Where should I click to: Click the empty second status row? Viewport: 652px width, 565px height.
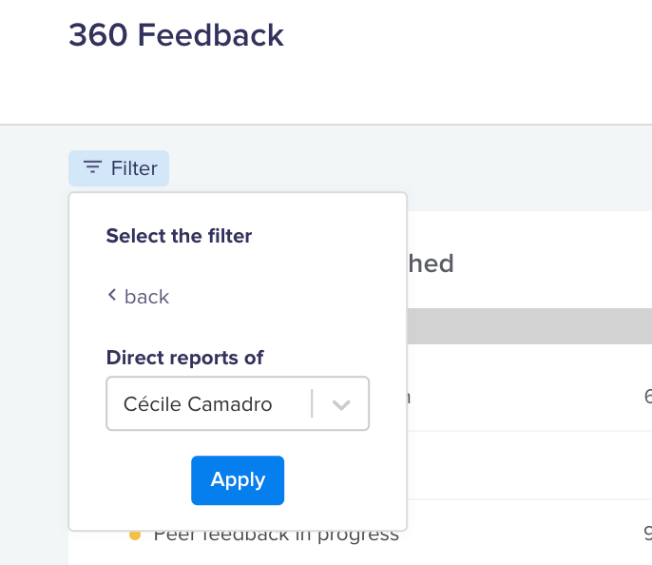click(529, 465)
